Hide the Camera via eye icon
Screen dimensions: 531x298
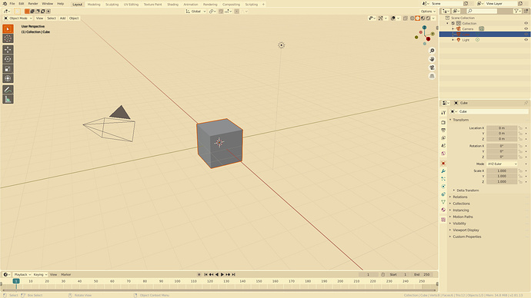click(526, 28)
